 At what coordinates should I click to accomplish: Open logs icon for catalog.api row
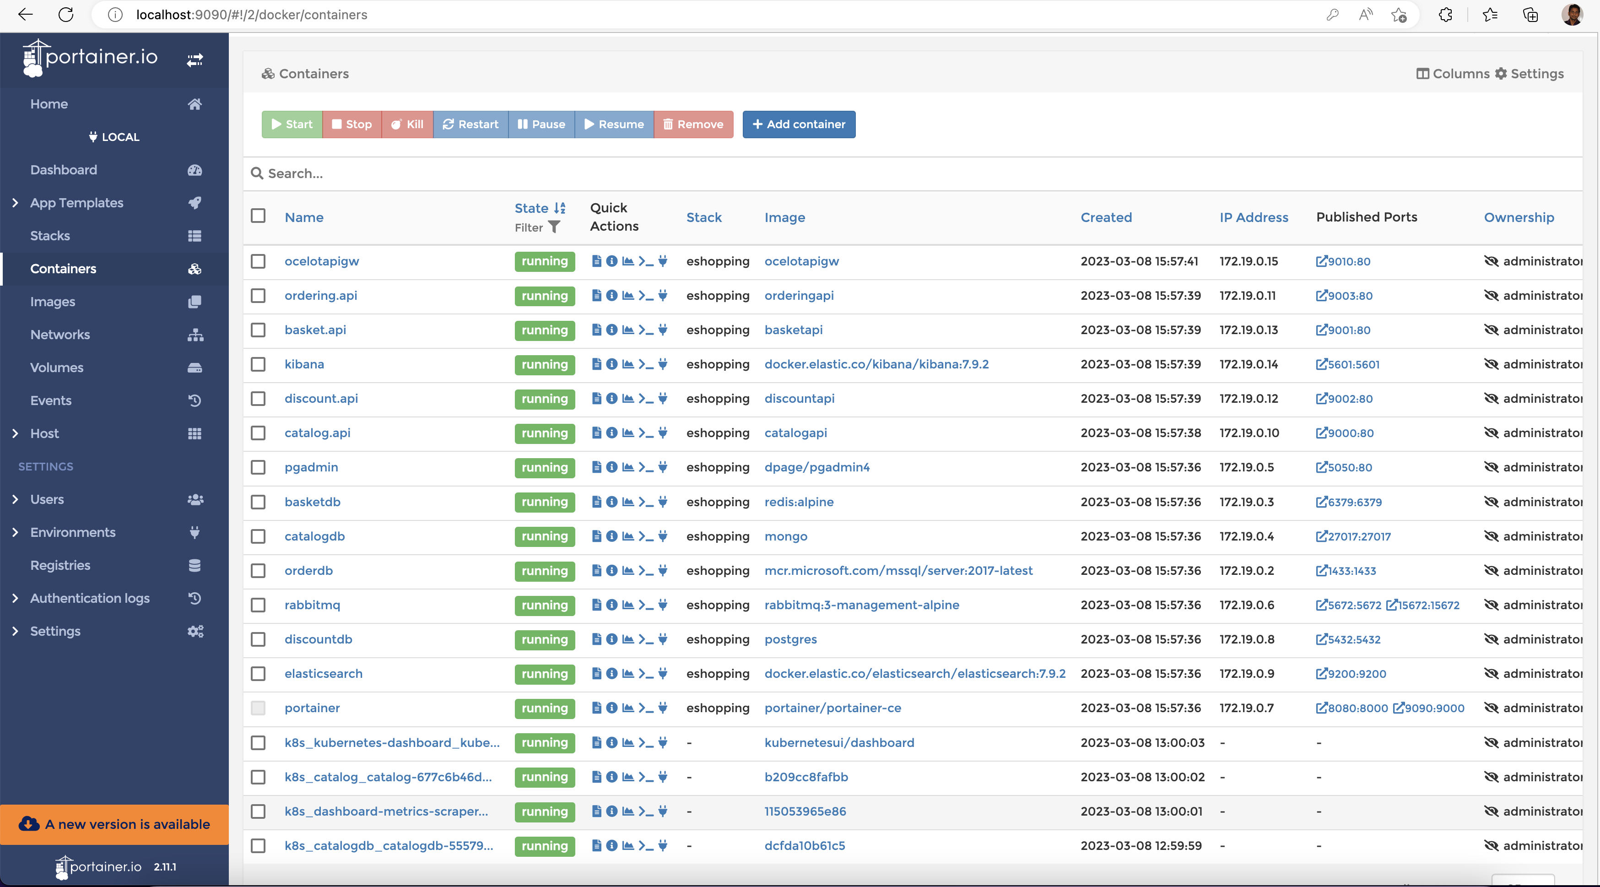[x=596, y=433]
